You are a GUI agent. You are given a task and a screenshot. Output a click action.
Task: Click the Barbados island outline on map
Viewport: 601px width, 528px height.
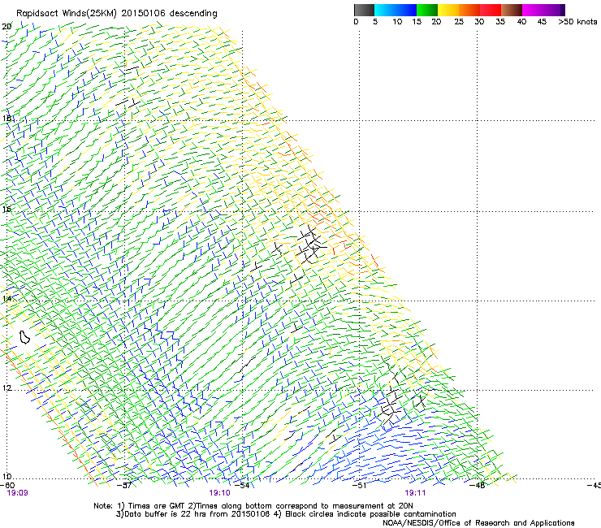24,337
